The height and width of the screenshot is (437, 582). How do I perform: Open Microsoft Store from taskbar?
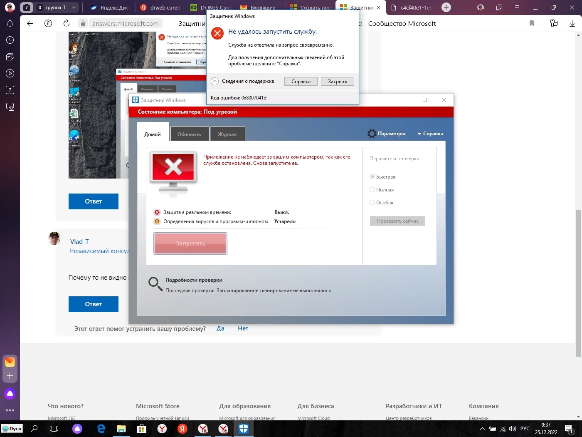pyautogui.click(x=142, y=429)
